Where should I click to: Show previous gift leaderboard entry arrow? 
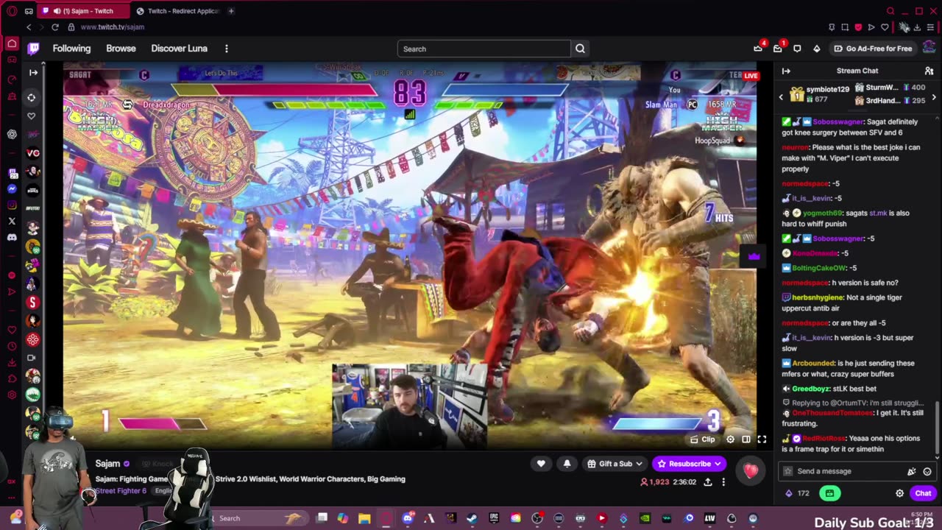pyautogui.click(x=781, y=97)
